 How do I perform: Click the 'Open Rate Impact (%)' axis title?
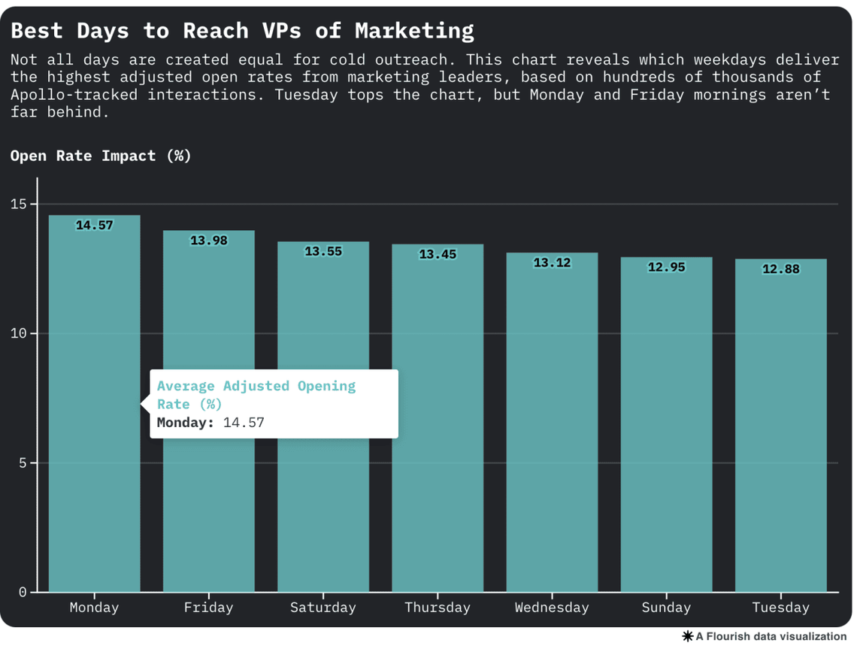(101, 156)
